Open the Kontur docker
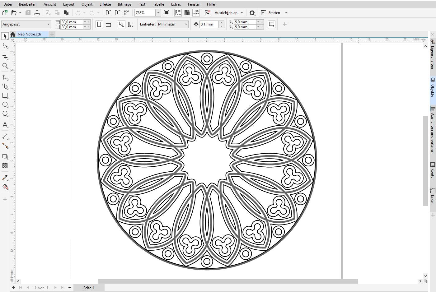The image size is (436, 292). (x=433, y=170)
